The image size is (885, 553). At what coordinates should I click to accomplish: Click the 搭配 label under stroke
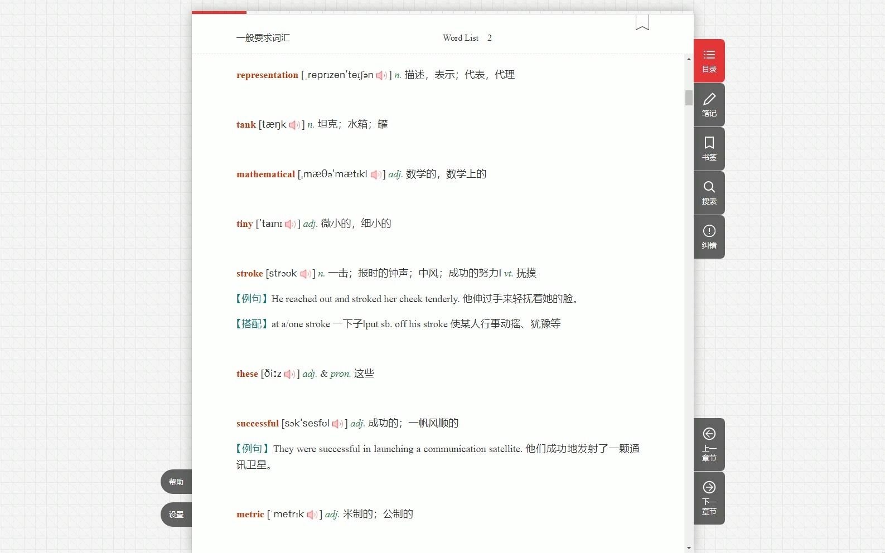[x=252, y=324]
